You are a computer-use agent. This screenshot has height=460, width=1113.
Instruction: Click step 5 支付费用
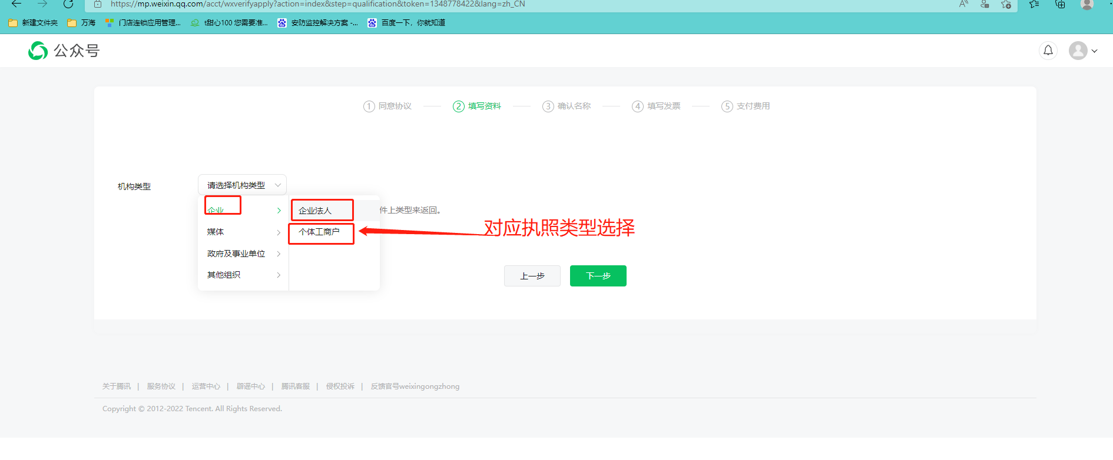click(x=746, y=106)
